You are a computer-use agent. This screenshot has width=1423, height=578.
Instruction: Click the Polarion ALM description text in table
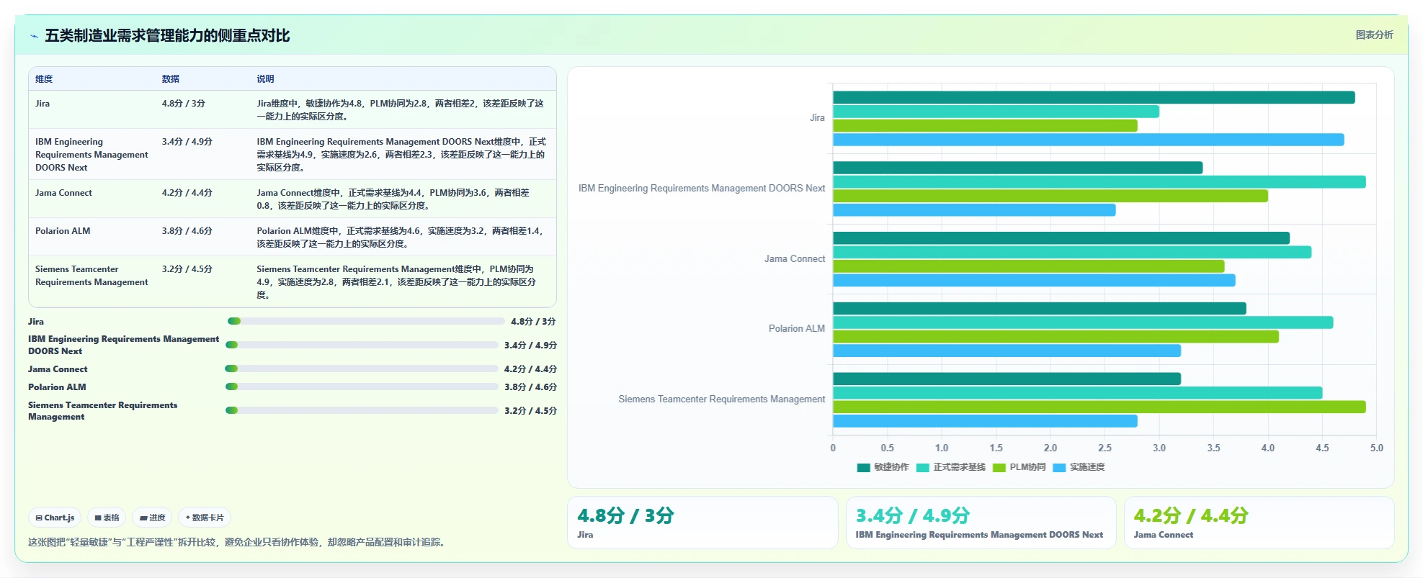click(401, 238)
